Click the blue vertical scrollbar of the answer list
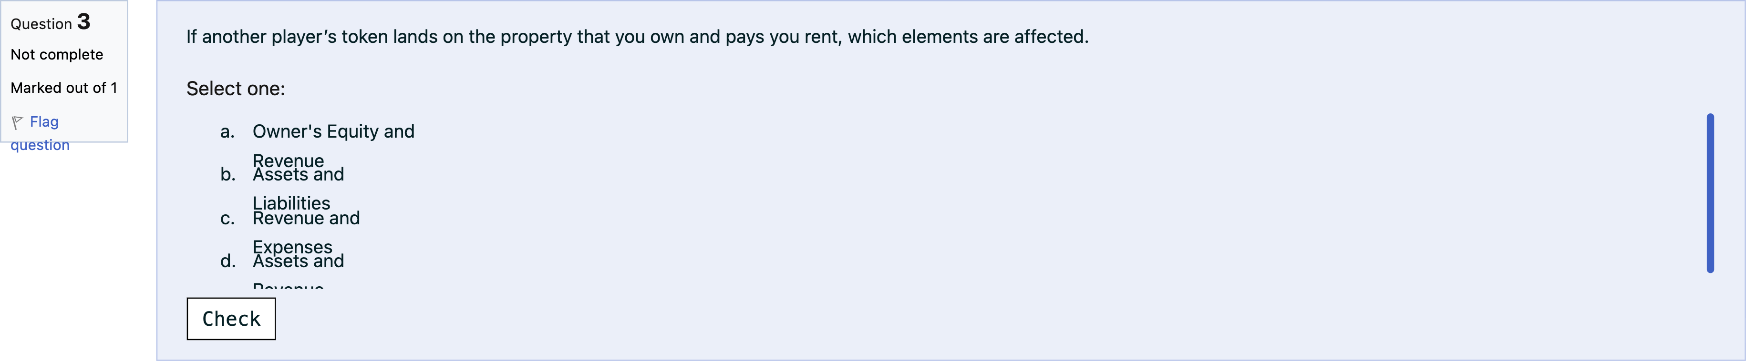Image resolution: width=1746 pixels, height=361 pixels. (1709, 193)
